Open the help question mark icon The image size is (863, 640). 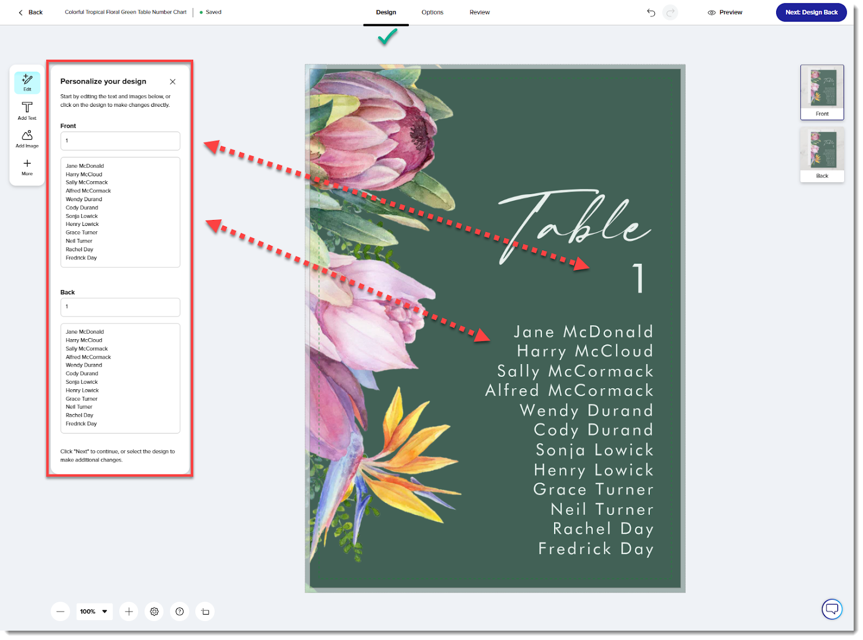point(180,611)
